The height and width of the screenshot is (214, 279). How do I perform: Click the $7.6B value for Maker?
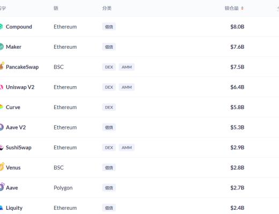[x=237, y=47]
